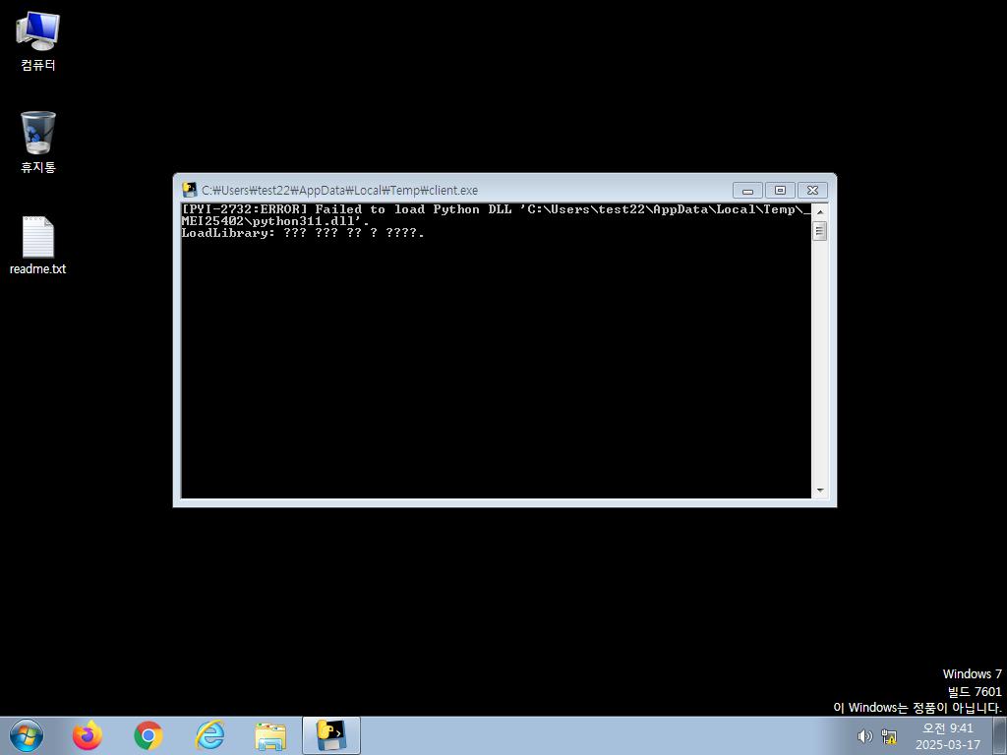
Task: Maximize the client.exe console window
Action: click(x=780, y=190)
